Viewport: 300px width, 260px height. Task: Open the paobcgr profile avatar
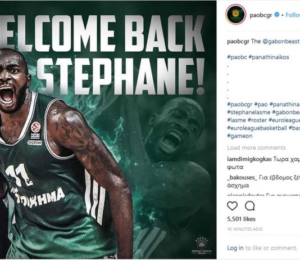(x=236, y=15)
